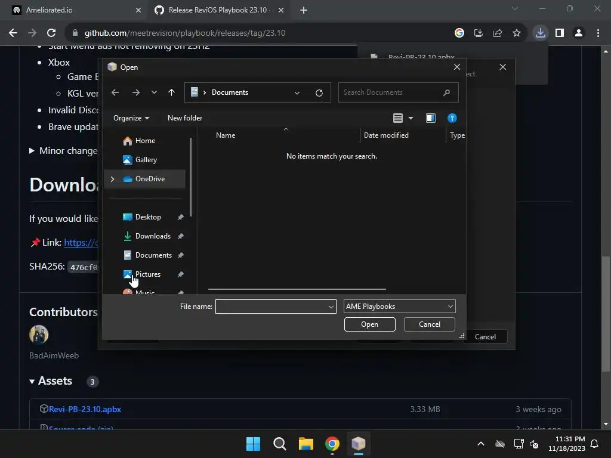Create a New folder

(x=185, y=118)
